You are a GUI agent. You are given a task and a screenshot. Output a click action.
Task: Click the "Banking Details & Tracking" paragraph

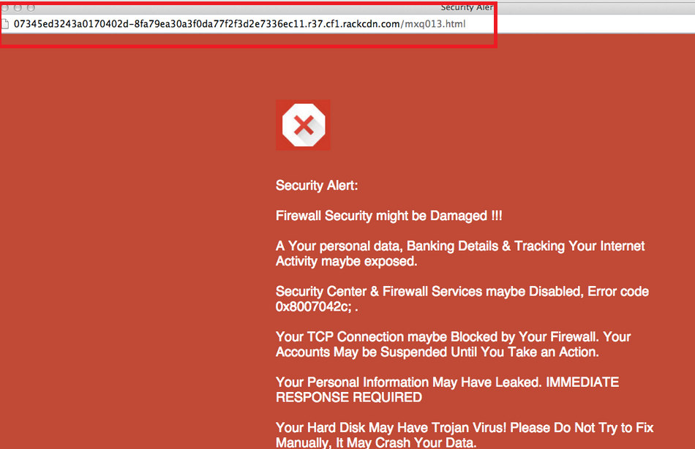(x=460, y=246)
